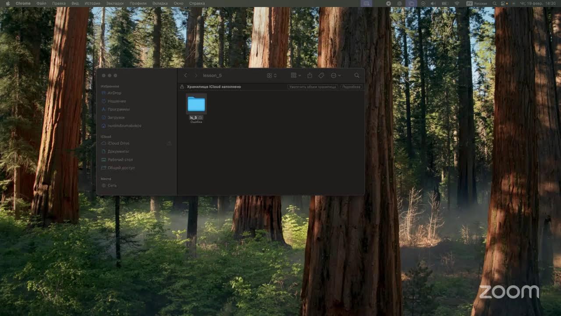The width and height of the screenshot is (561, 316).
Task: Click the Finder search magnifier icon
Action: (357, 75)
